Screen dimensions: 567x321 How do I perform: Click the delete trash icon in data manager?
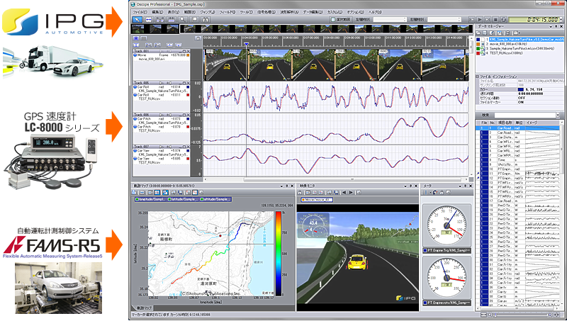point(507,33)
